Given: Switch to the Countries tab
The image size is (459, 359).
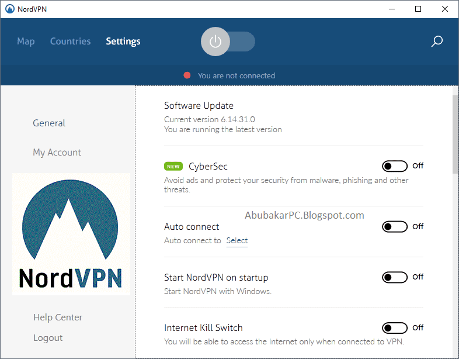Looking at the screenshot, I should [x=70, y=42].
